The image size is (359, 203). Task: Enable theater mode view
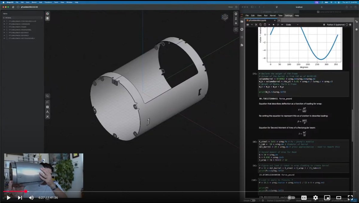pos(339,198)
